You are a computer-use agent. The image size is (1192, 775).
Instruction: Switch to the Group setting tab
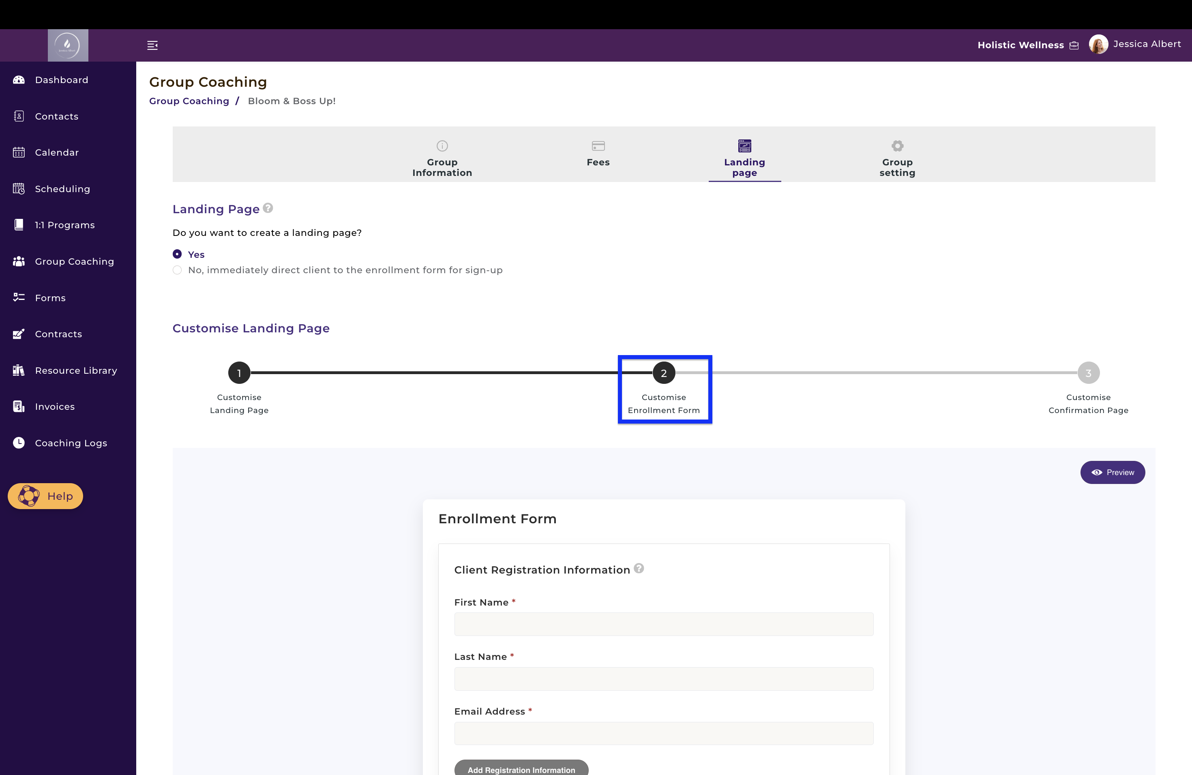click(x=897, y=167)
